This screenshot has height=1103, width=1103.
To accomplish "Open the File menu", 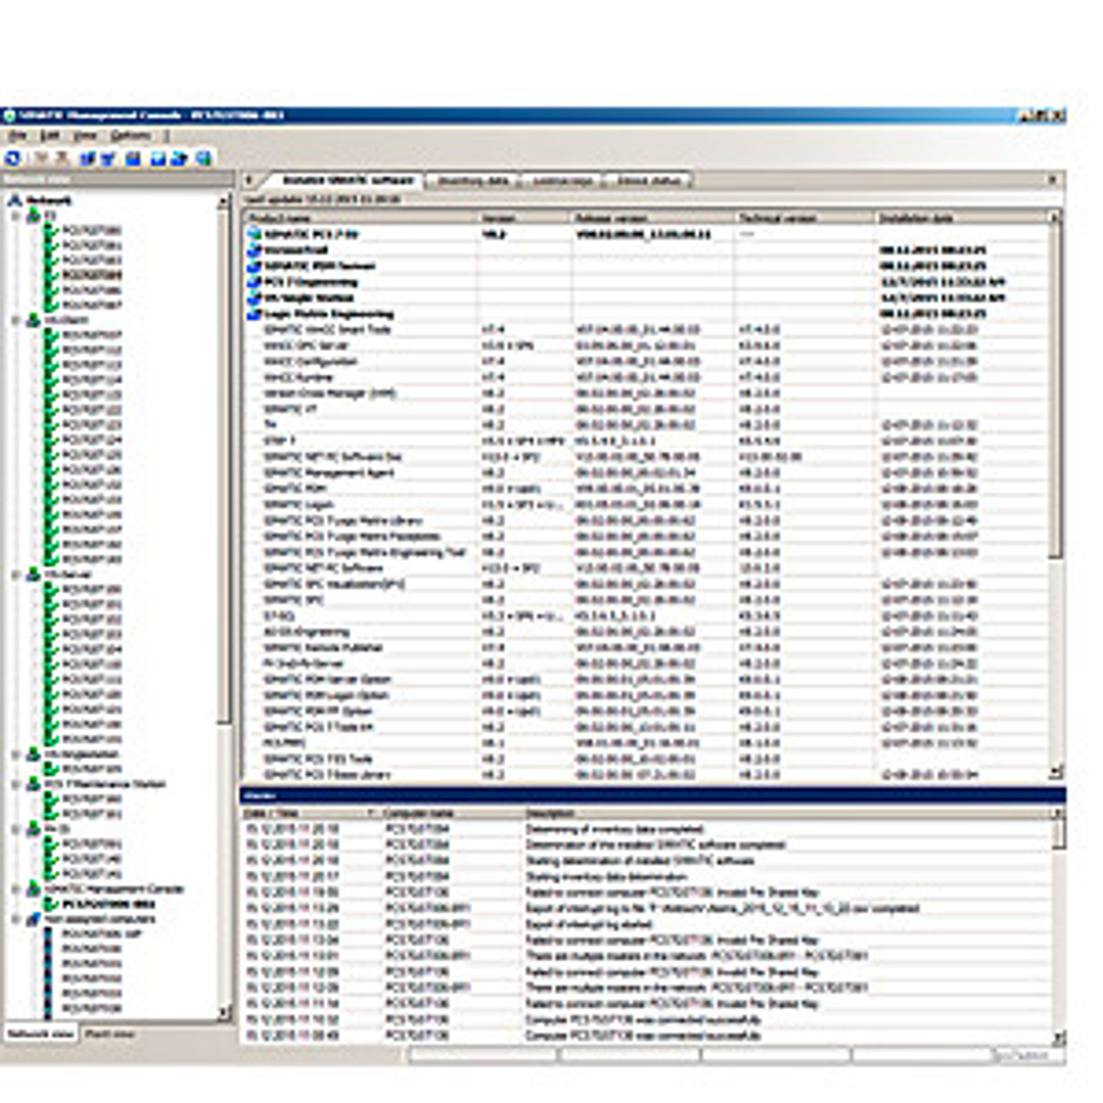I will point(17,136).
